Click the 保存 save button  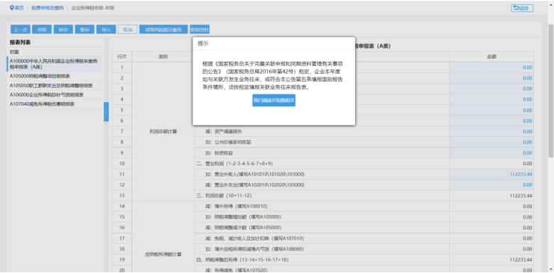(x=63, y=30)
